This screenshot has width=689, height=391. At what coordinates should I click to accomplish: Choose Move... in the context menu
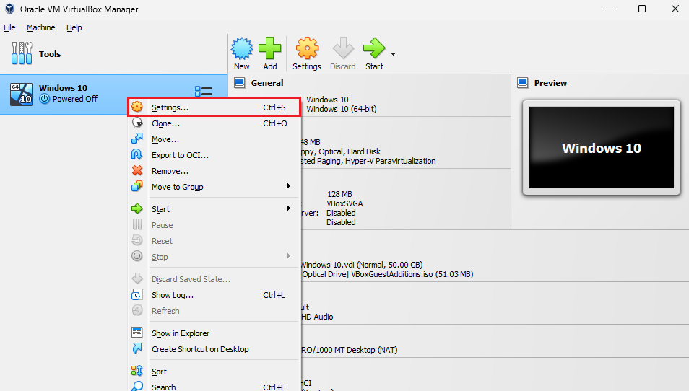tap(214, 139)
